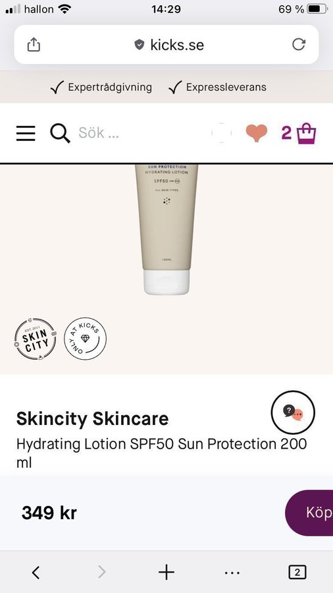
Task: Go back with the browser arrow
Action: [36, 572]
